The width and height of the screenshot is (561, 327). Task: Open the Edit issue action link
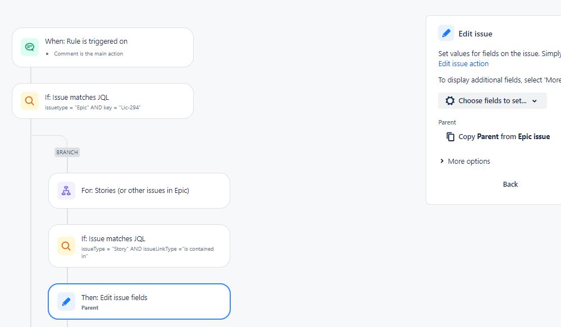[463, 63]
